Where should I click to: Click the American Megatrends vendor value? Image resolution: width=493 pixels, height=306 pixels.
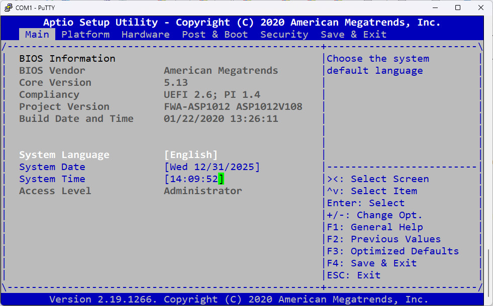221,70
